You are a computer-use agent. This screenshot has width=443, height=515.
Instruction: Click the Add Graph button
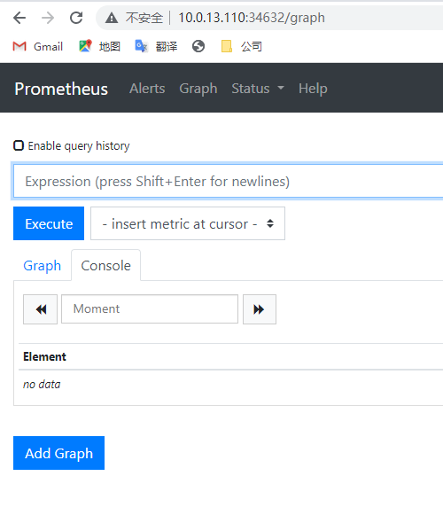58,453
